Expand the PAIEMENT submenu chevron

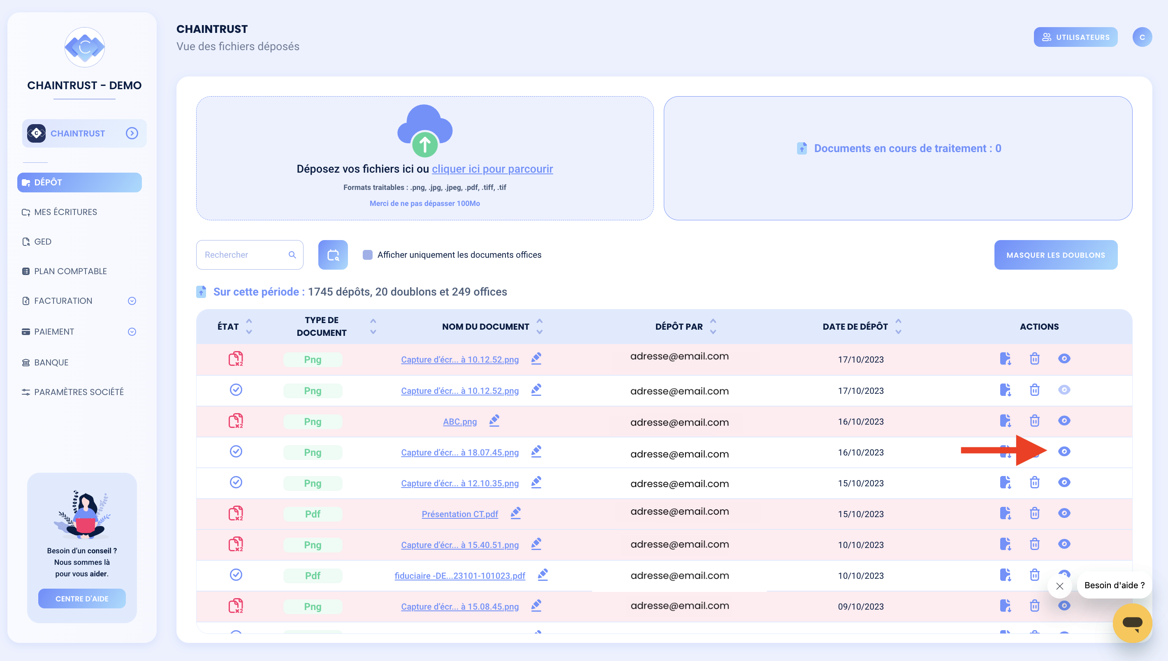pos(132,332)
